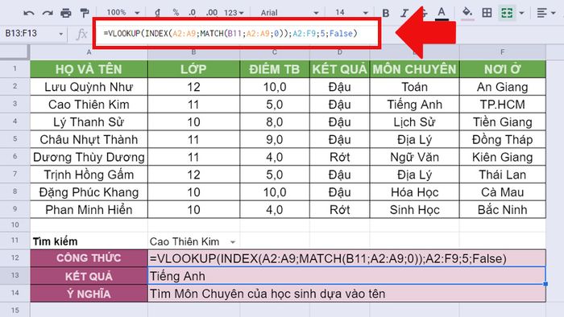Select cell Đặng Phúc Khang
This screenshot has width=564, height=317.
89,192
